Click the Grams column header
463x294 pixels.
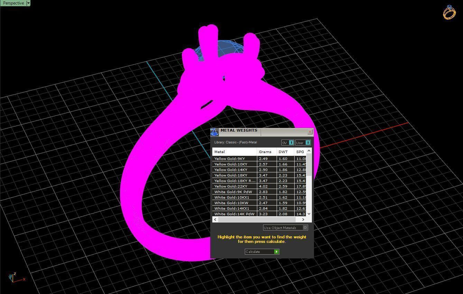[x=267, y=152]
